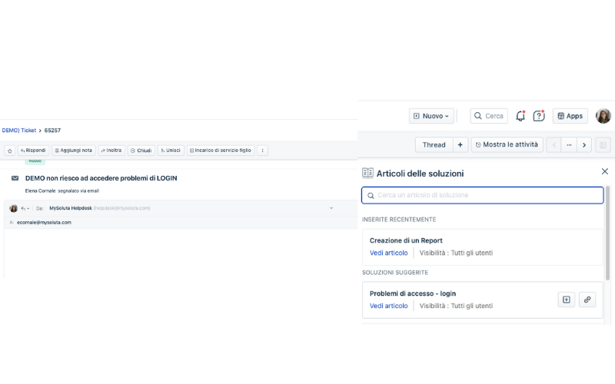Expand the message header details chevron

click(331, 208)
